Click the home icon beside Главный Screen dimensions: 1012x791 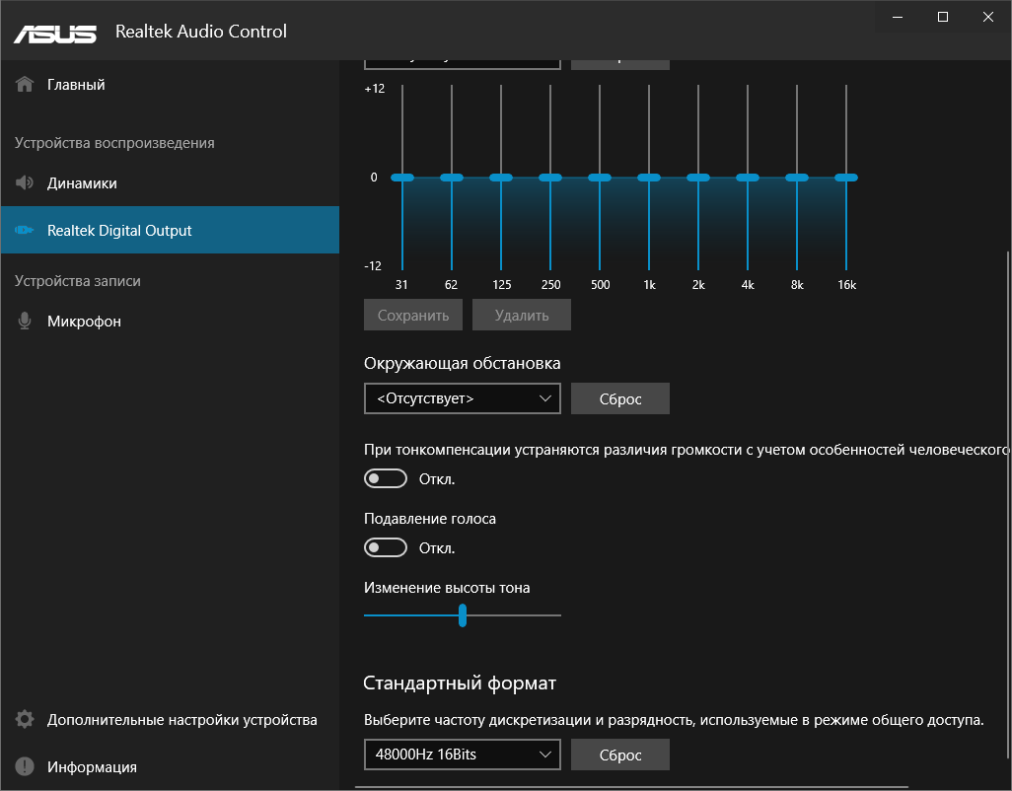click(x=26, y=85)
